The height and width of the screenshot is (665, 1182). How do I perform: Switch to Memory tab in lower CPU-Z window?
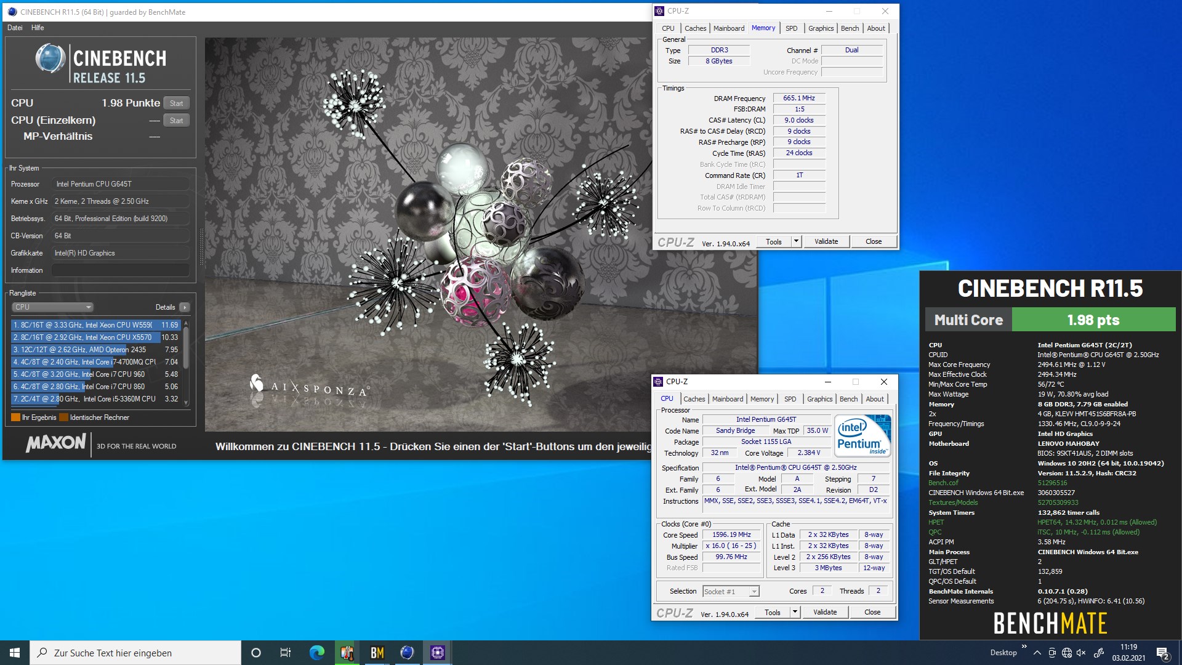762,399
